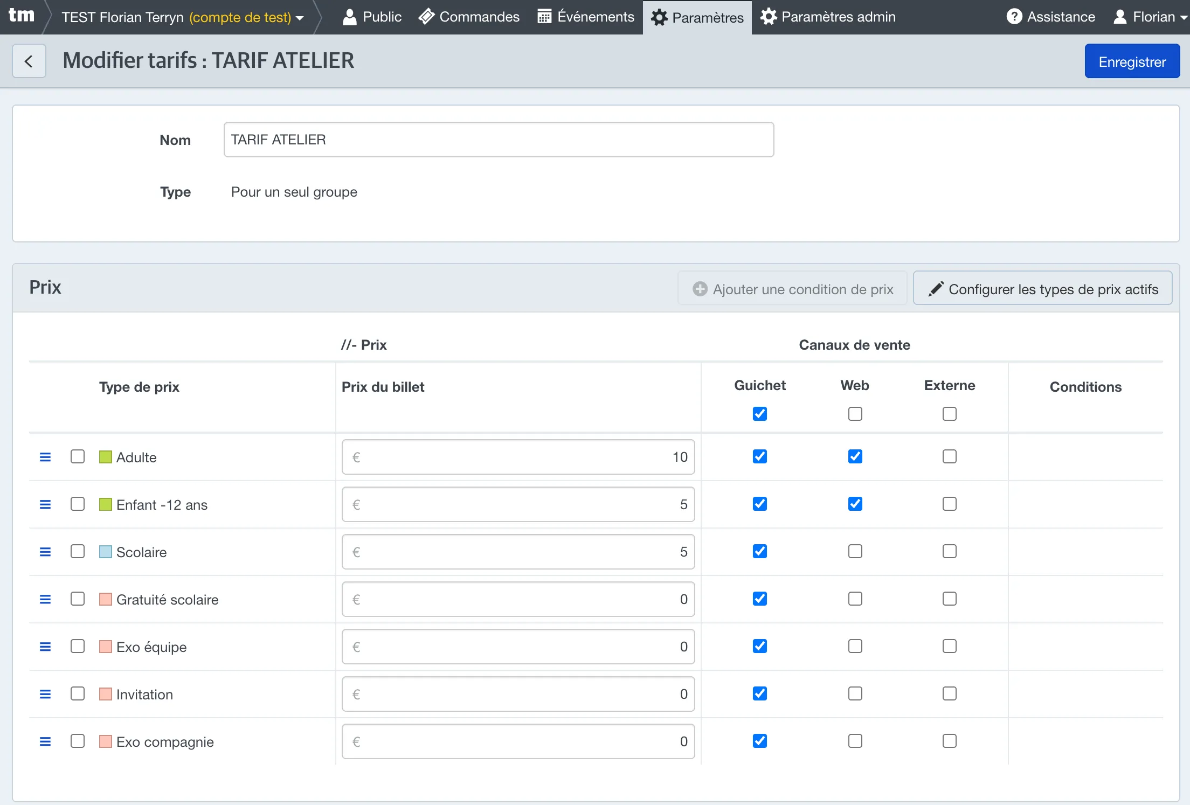Open the Événements menu
Screen dimensions: 1190x805
click(586, 17)
